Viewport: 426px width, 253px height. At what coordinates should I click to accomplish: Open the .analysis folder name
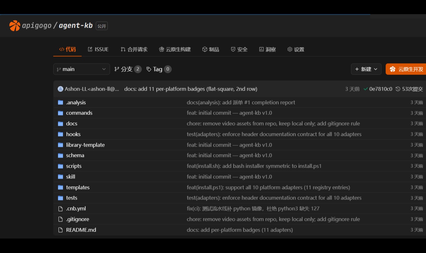pos(76,102)
